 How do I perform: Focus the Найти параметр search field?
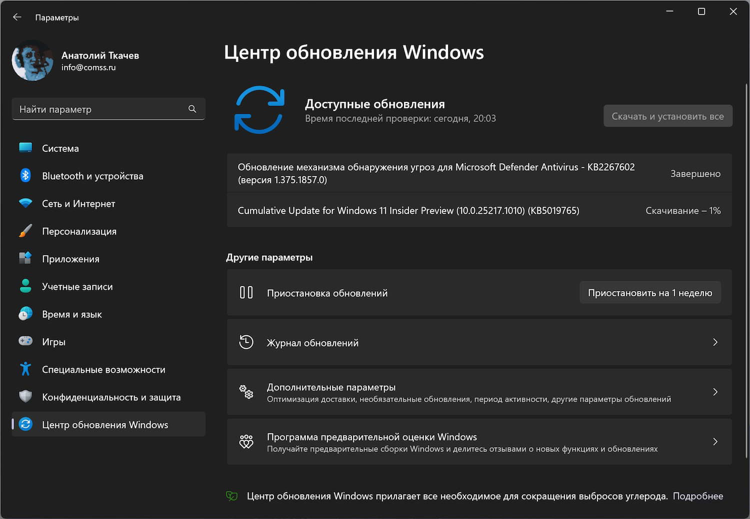pos(100,109)
